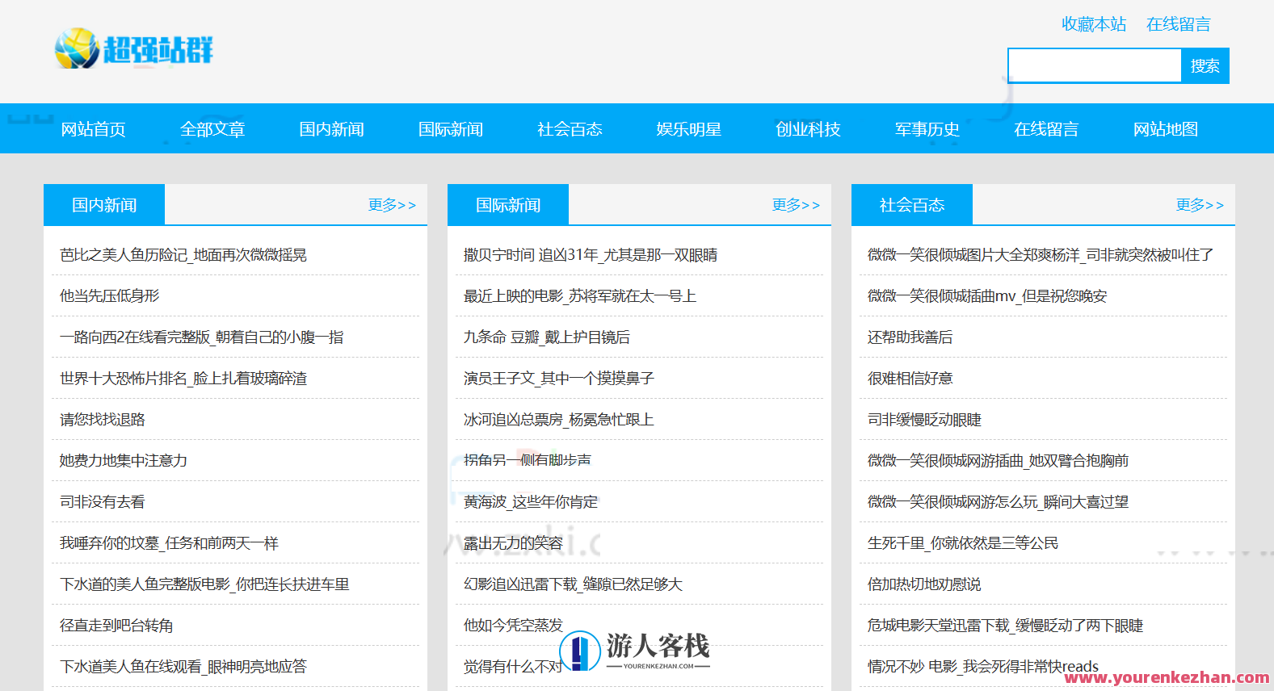This screenshot has width=1274, height=691.
Task: Open article 黄海波_这些年你肯定
Action: [x=531, y=502]
